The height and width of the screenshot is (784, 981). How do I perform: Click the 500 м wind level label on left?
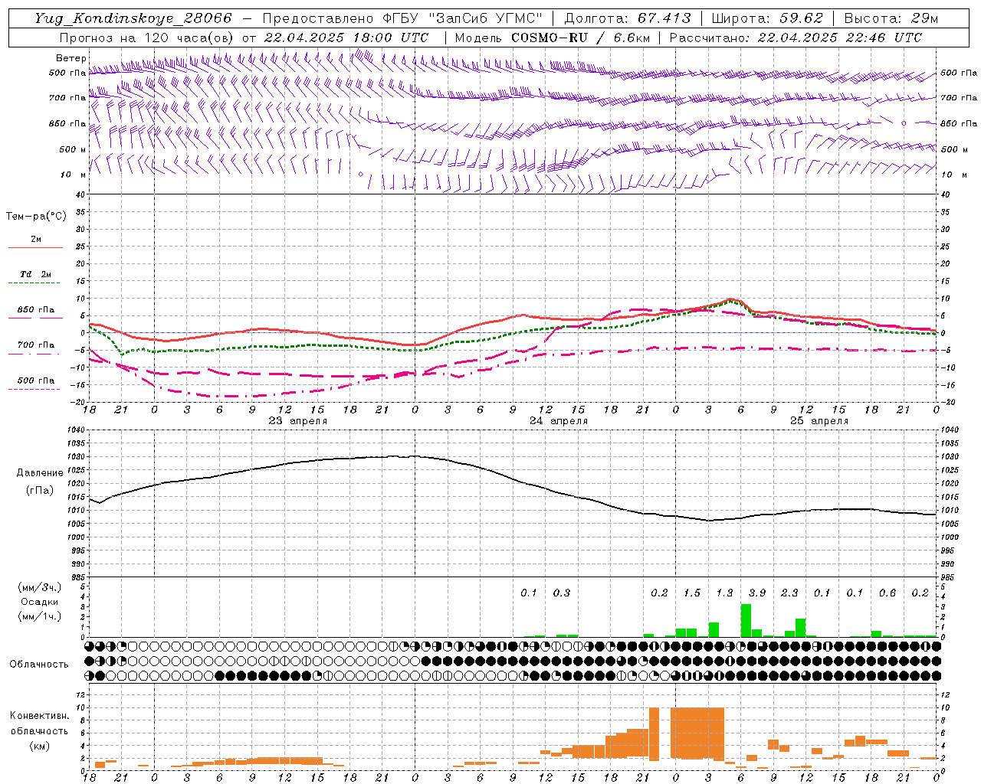(x=73, y=149)
